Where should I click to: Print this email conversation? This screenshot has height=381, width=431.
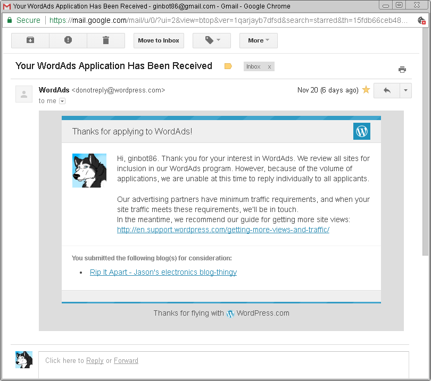pyautogui.click(x=402, y=70)
